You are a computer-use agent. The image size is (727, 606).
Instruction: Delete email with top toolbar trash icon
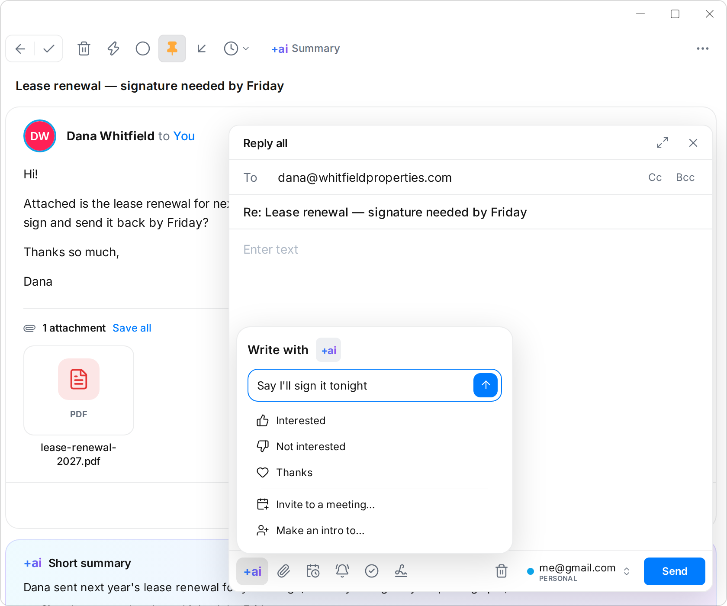84,48
